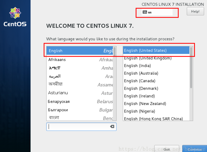The width and height of the screenshot is (207, 152).
Task: Click the Continue button
Action: [195, 149]
